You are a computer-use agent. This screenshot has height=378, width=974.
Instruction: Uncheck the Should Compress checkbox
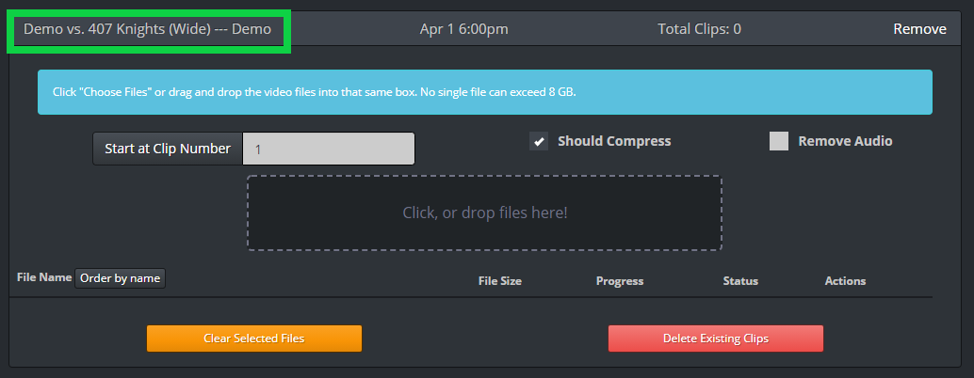click(x=539, y=141)
